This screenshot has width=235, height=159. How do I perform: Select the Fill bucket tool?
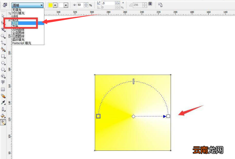pos(3,116)
